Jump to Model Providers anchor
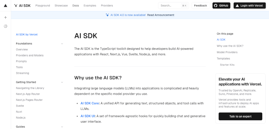The height and width of the screenshot is (129, 269). 227,52
